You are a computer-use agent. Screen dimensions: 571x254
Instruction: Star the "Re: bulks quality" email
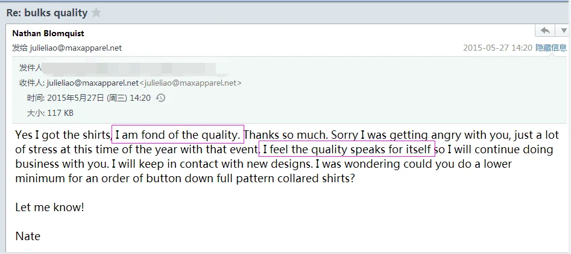click(x=96, y=13)
